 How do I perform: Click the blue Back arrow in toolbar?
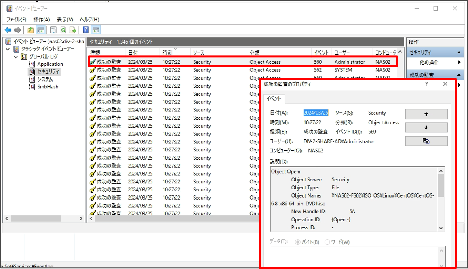[8, 30]
